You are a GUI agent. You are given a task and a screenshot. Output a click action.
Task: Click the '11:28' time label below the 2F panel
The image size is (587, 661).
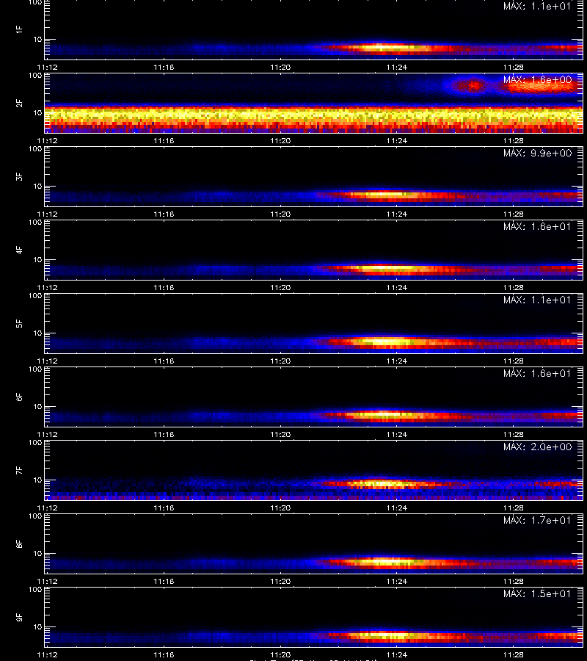(514, 140)
